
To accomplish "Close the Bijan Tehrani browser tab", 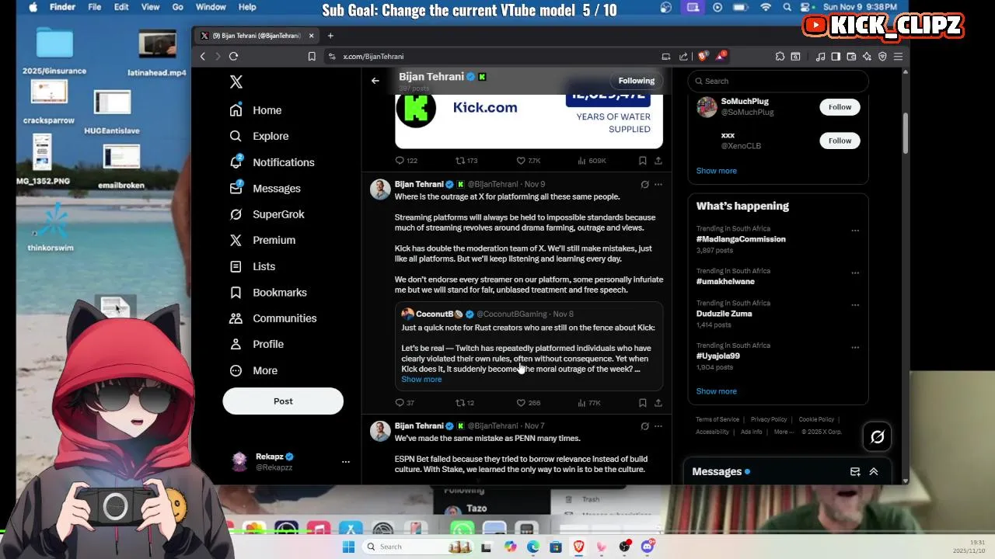I will 311,36.
